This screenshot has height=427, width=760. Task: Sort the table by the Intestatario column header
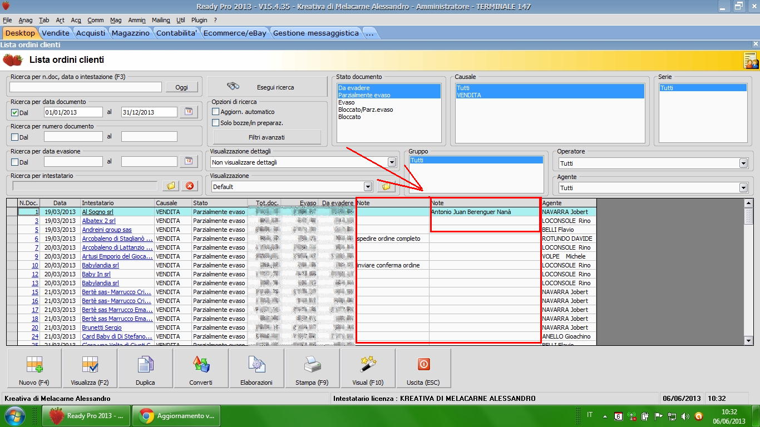pyautogui.click(x=117, y=203)
